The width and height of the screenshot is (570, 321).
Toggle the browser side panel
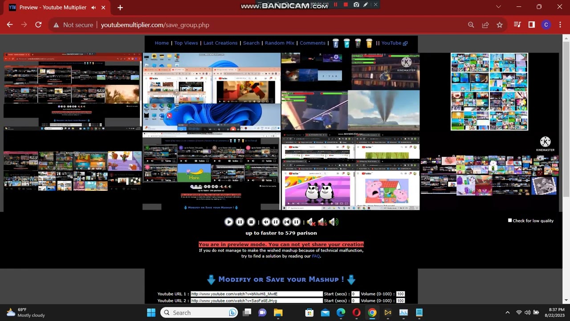pyautogui.click(x=531, y=25)
